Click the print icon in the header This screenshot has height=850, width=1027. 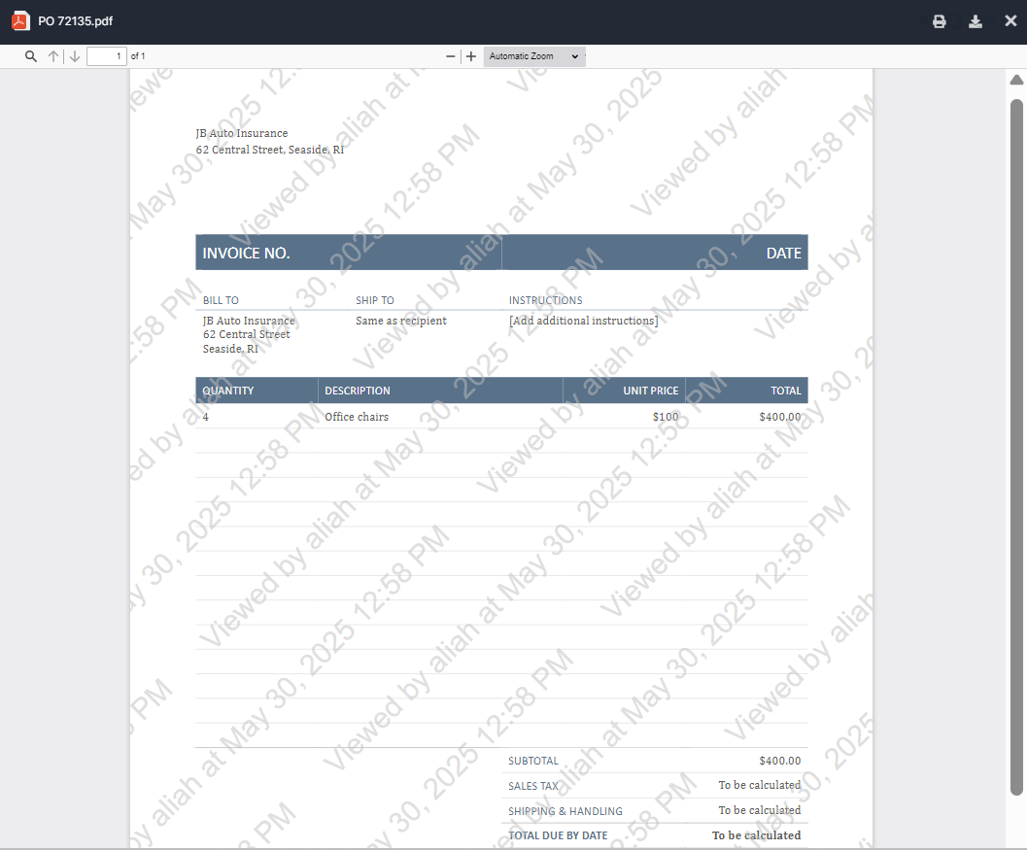point(939,21)
